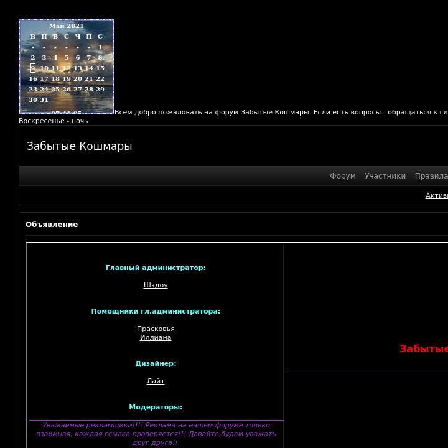Image resolution: width=448 pixels, height=448 pixels.
Task: Open Лайт designer profile link
Action: click(x=156, y=381)
